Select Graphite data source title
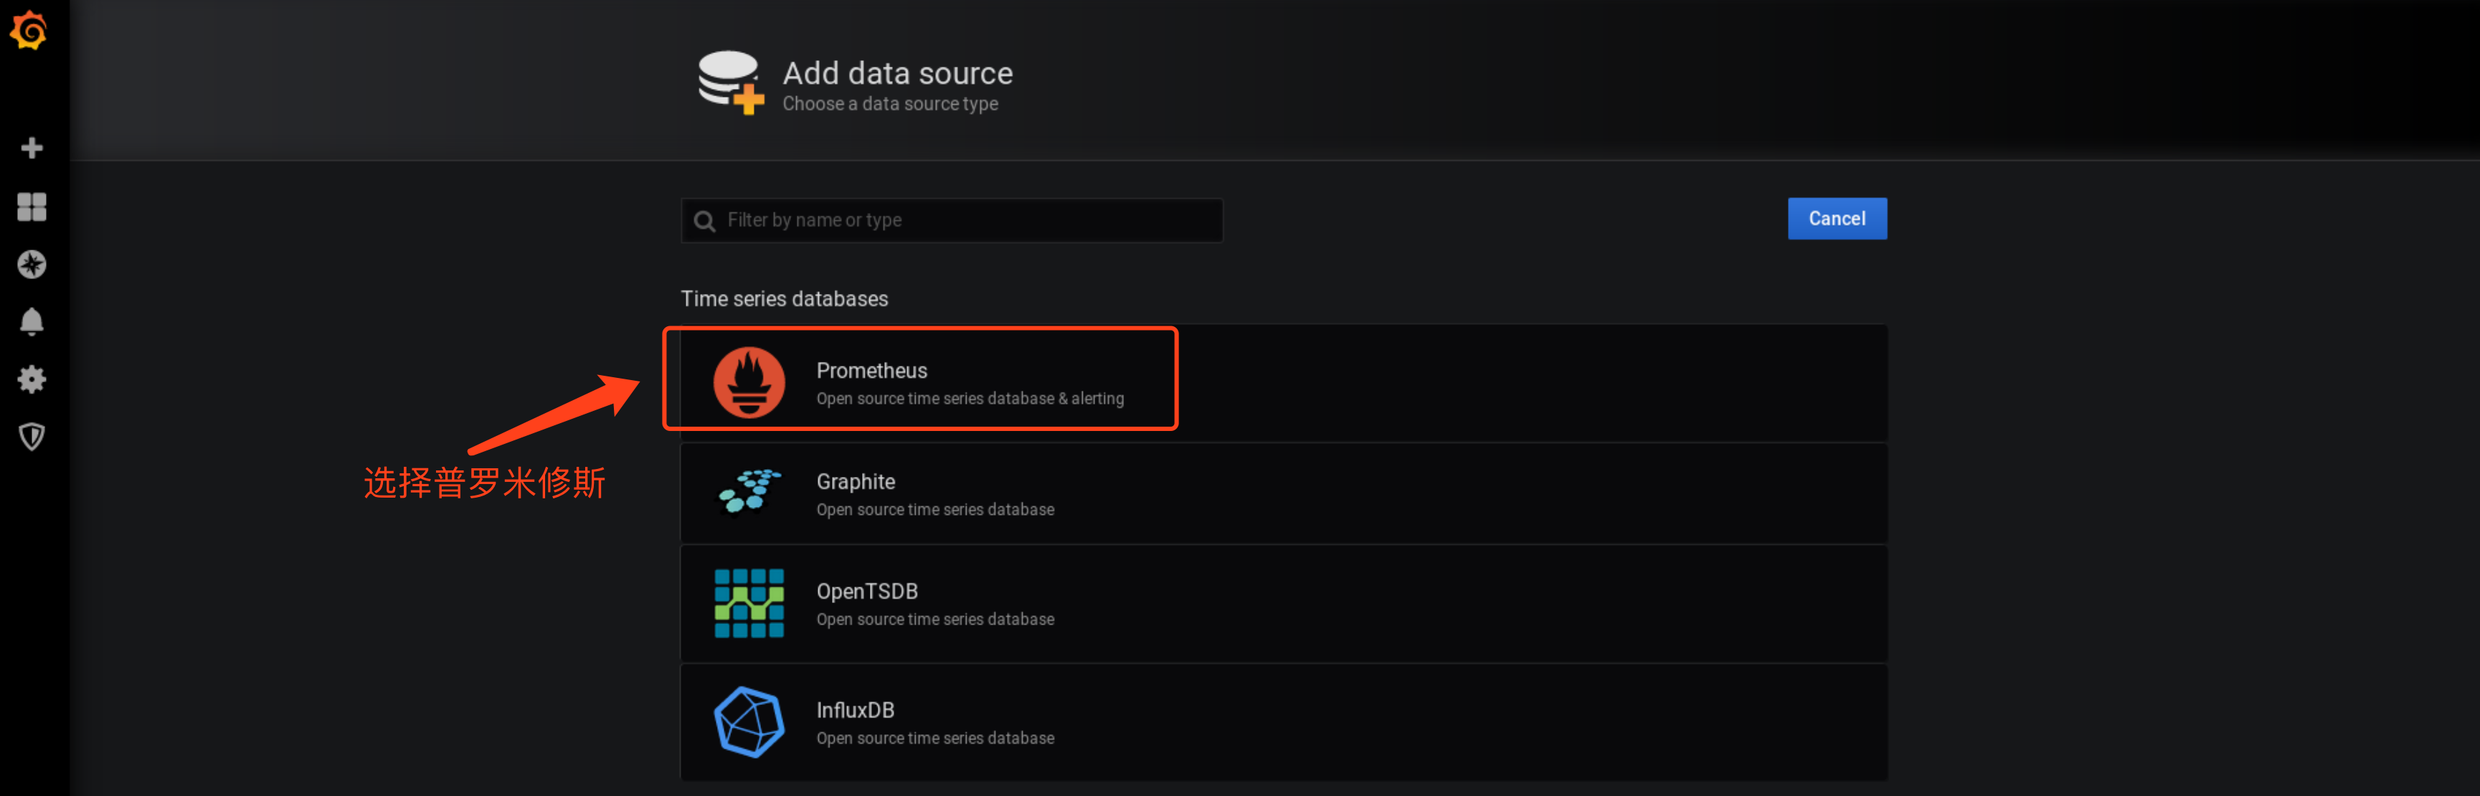 855,481
